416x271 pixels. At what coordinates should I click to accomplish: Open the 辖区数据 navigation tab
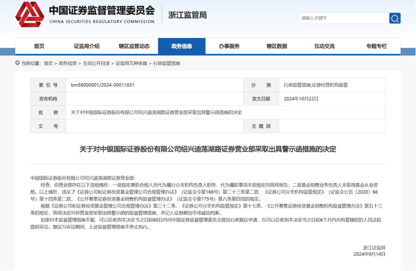click(277, 46)
